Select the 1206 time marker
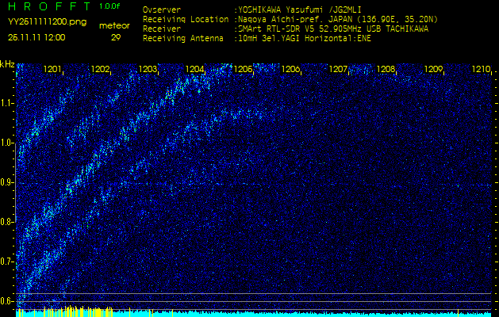Image resolution: width=499 pixels, height=317 pixels. tap(290, 70)
